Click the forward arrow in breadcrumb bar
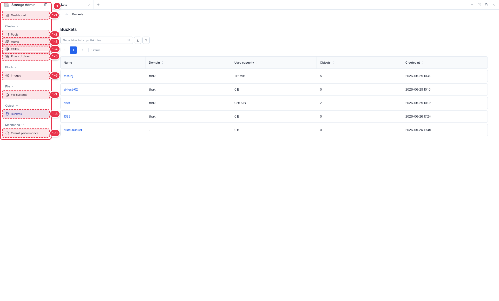This screenshot has width=499, height=301. point(67,14)
